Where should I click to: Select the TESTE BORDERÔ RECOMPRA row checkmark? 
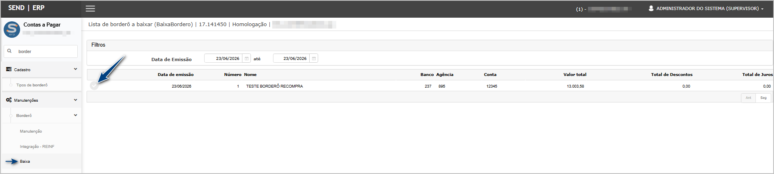94,86
